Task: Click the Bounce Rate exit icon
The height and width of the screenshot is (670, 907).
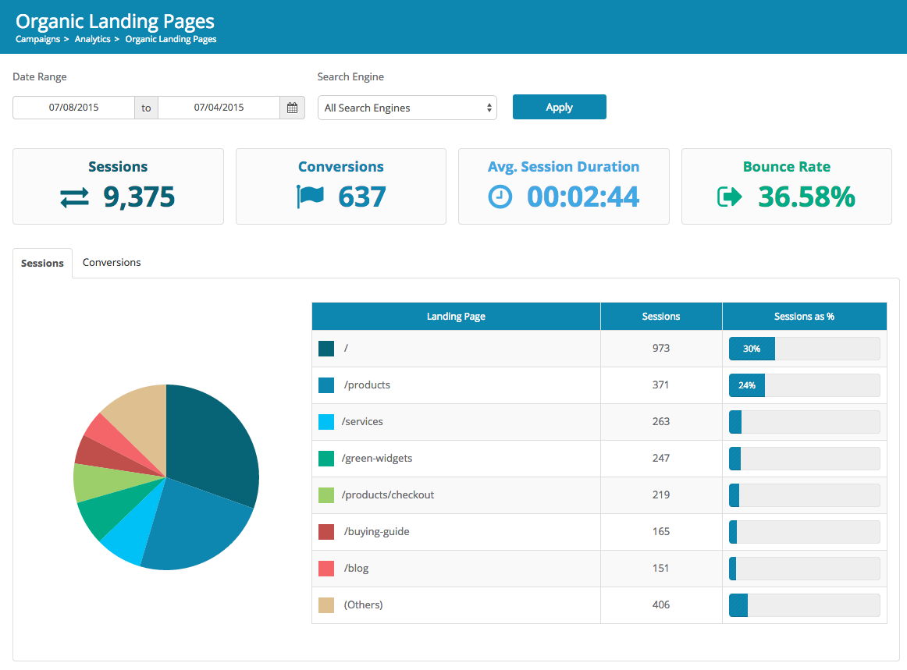Action: point(729,197)
